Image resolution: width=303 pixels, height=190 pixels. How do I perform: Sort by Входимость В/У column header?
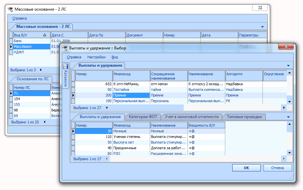tap(206, 125)
